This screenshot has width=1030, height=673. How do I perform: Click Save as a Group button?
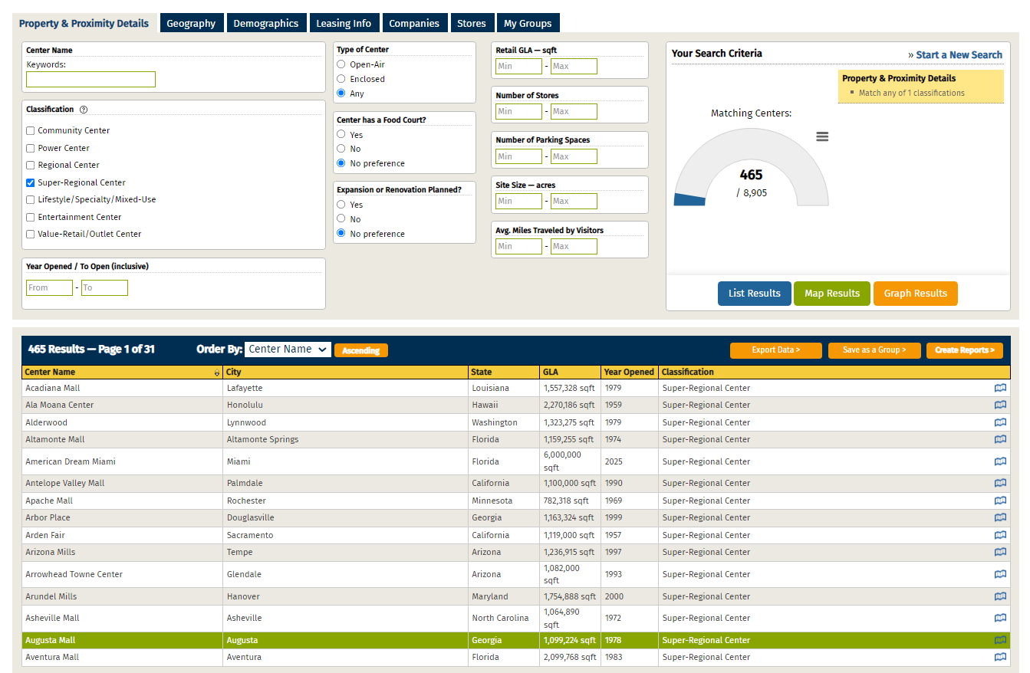pos(874,350)
